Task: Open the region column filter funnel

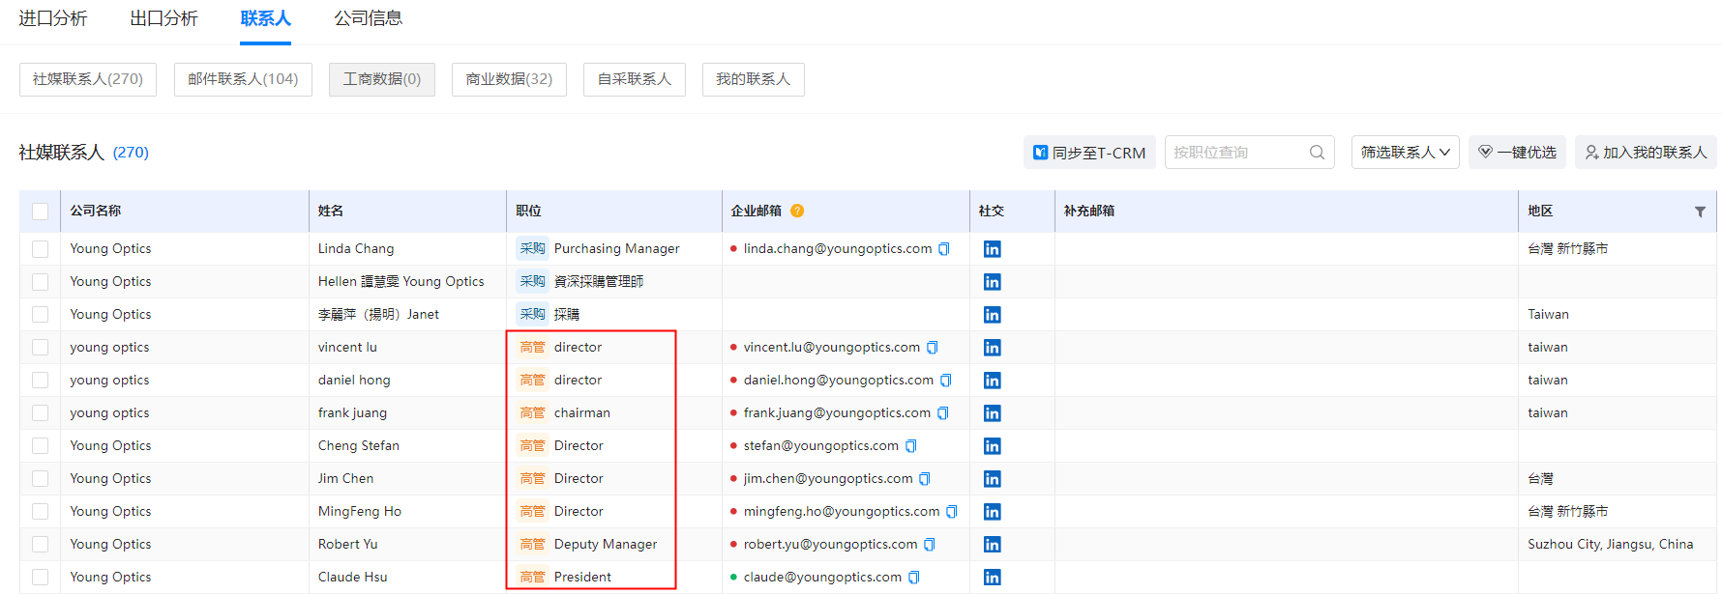Action: coord(1700,212)
